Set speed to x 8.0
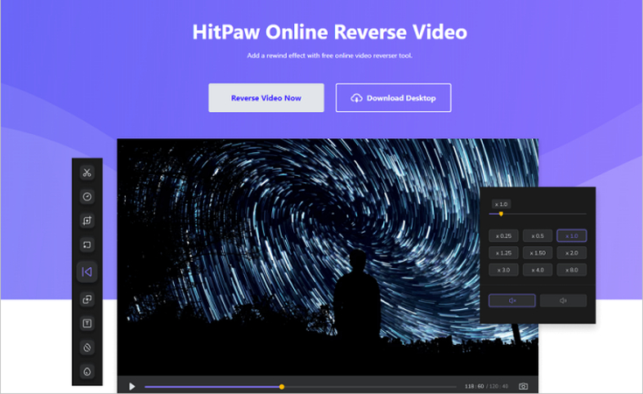Image resolution: width=643 pixels, height=394 pixels. (x=571, y=270)
